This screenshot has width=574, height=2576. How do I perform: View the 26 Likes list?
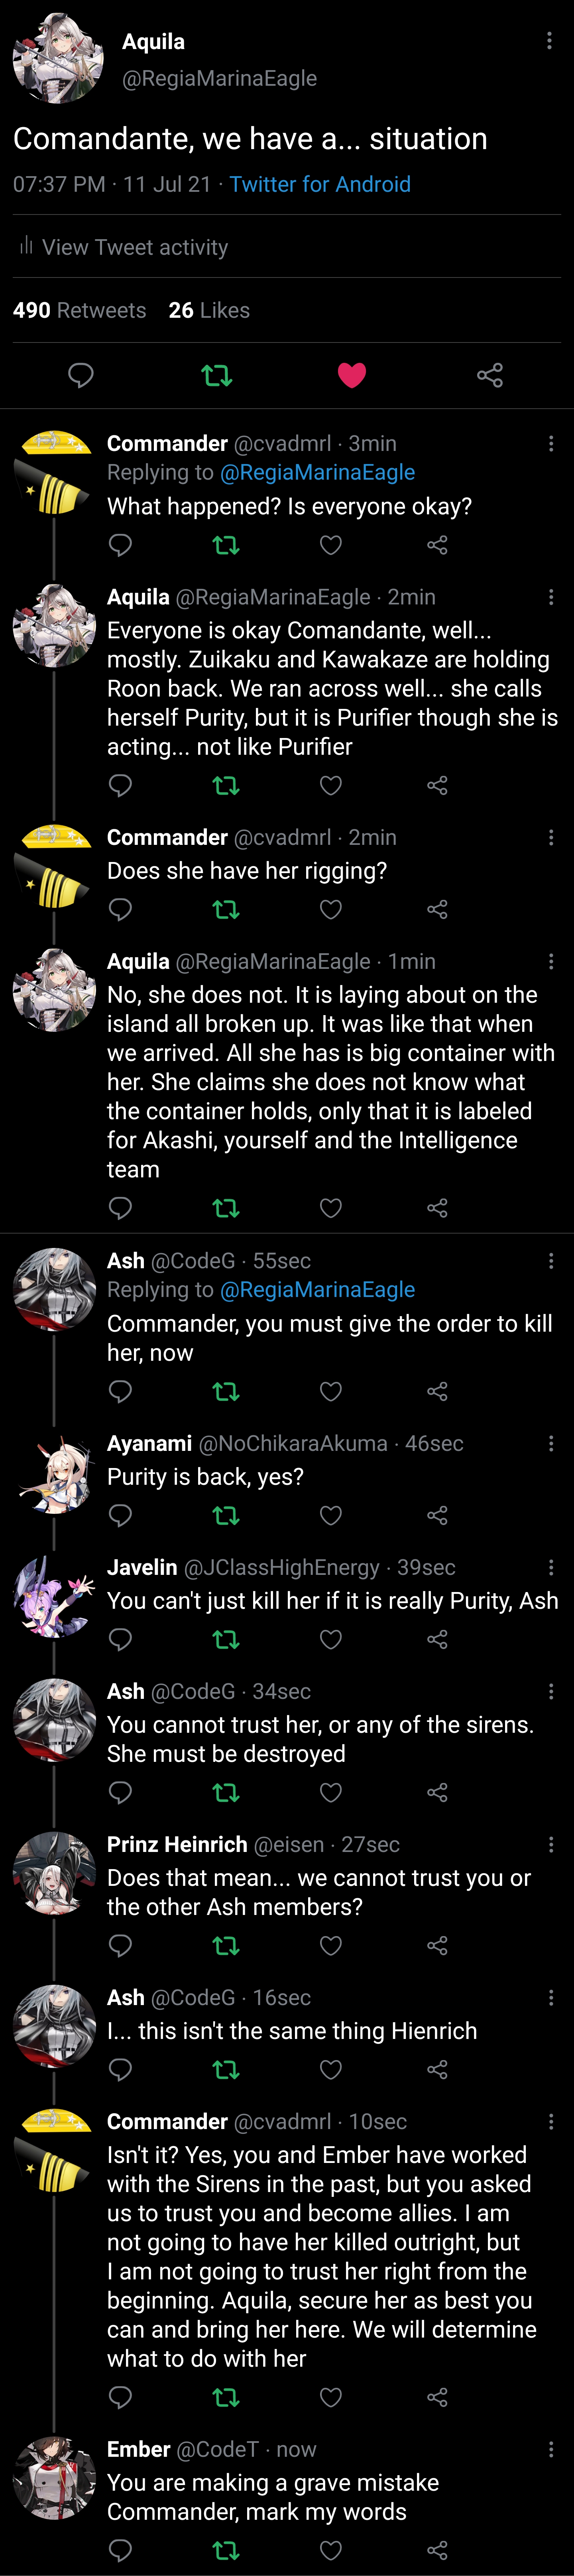click(x=209, y=310)
